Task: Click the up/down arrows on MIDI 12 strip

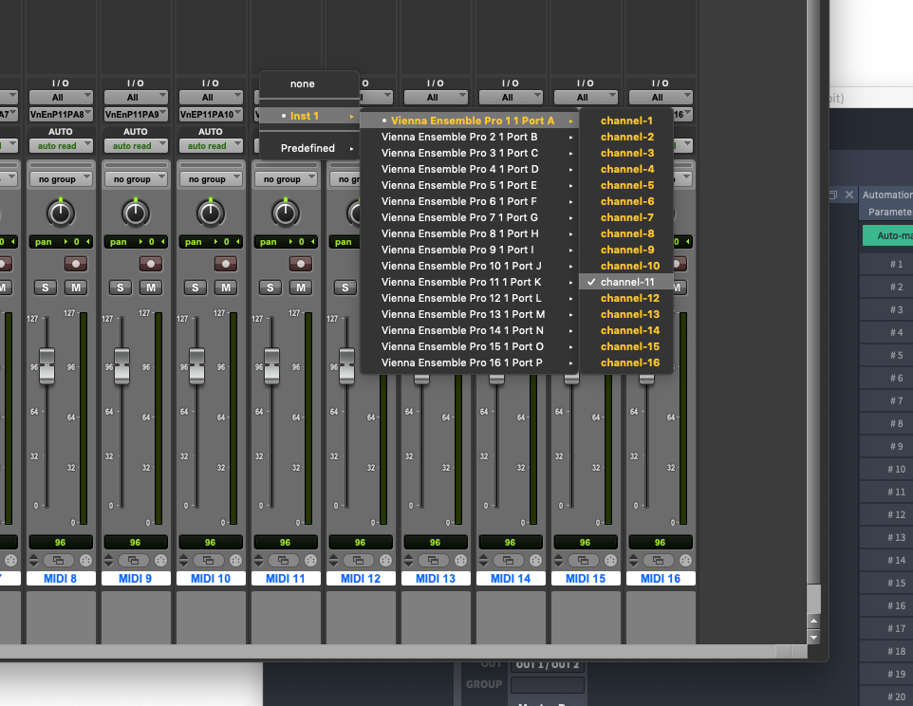Action: [x=334, y=561]
